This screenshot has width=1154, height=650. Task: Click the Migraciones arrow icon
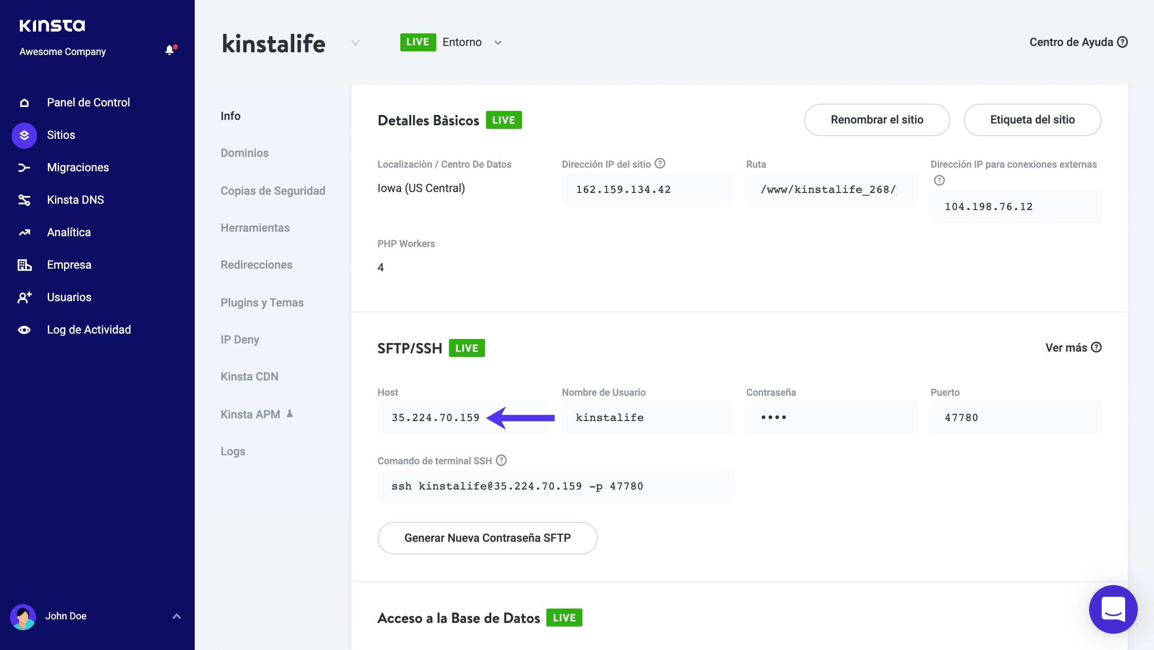click(x=24, y=168)
